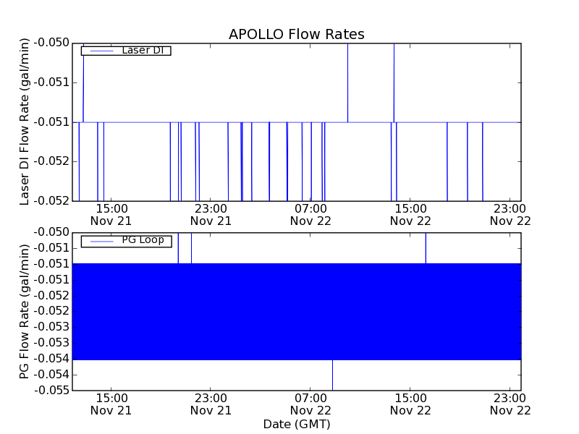Image resolution: width=579 pixels, height=434 pixels.
Task: Click the Laser DI Flow Rate y-axis label
Action: coord(25,121)
